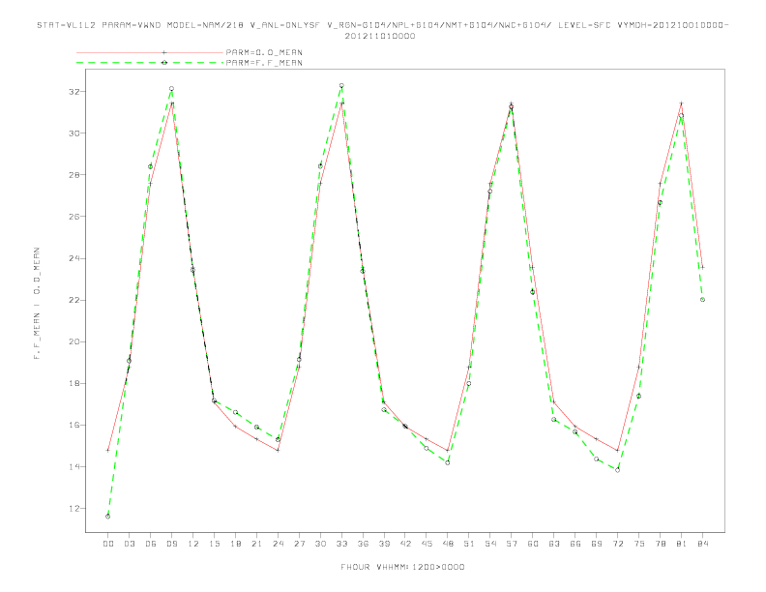Click x-axis forecast hour label 36

(x=363, y=544)
